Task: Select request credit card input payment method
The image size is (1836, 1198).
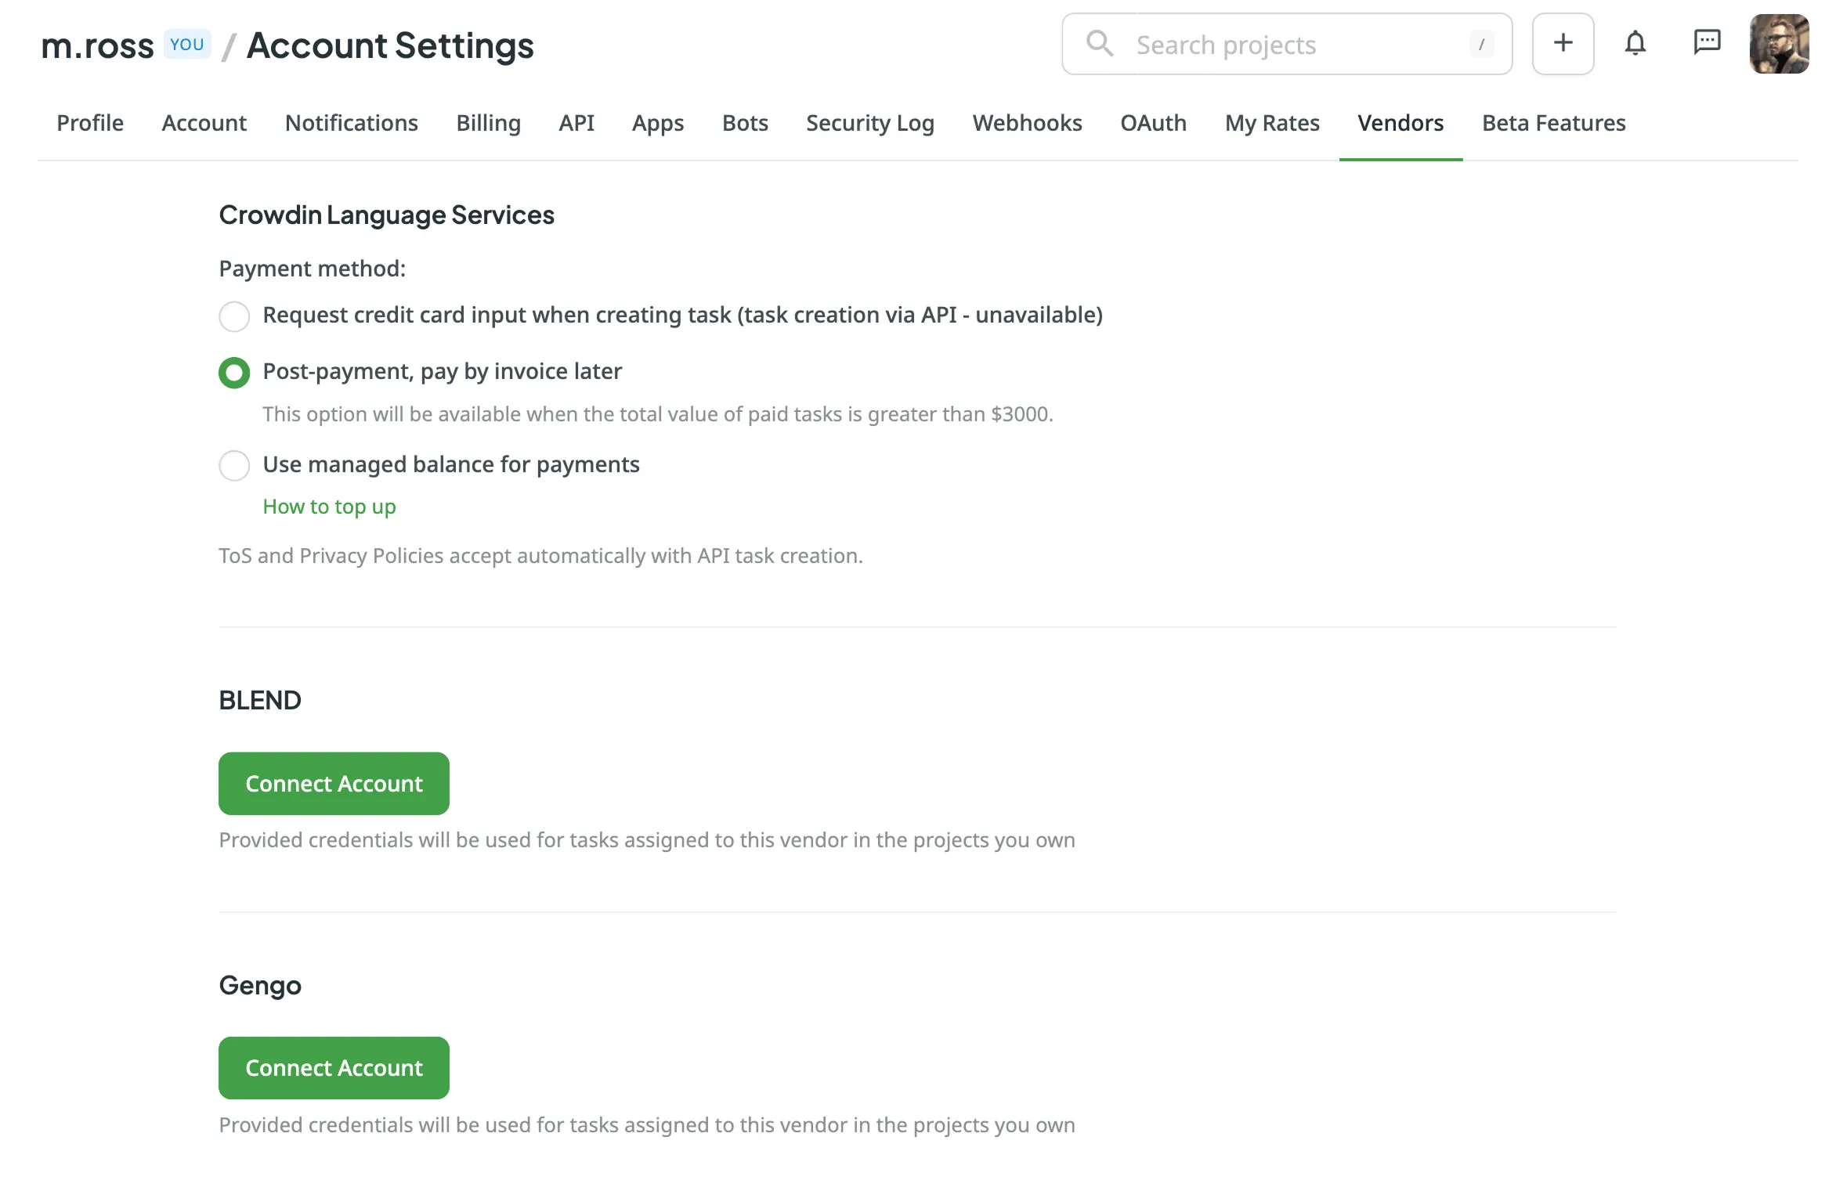Action: coord(234,316)
